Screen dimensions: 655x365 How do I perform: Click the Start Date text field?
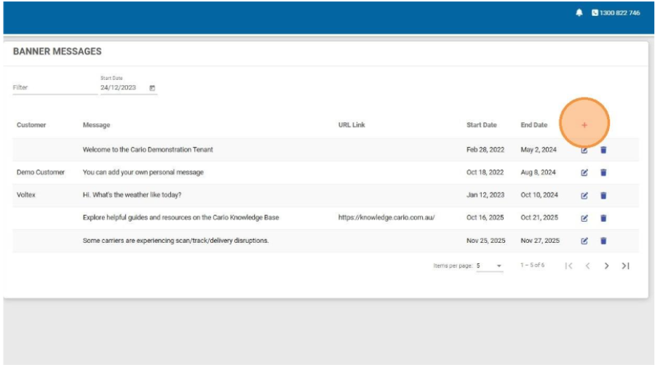[120, 88]
